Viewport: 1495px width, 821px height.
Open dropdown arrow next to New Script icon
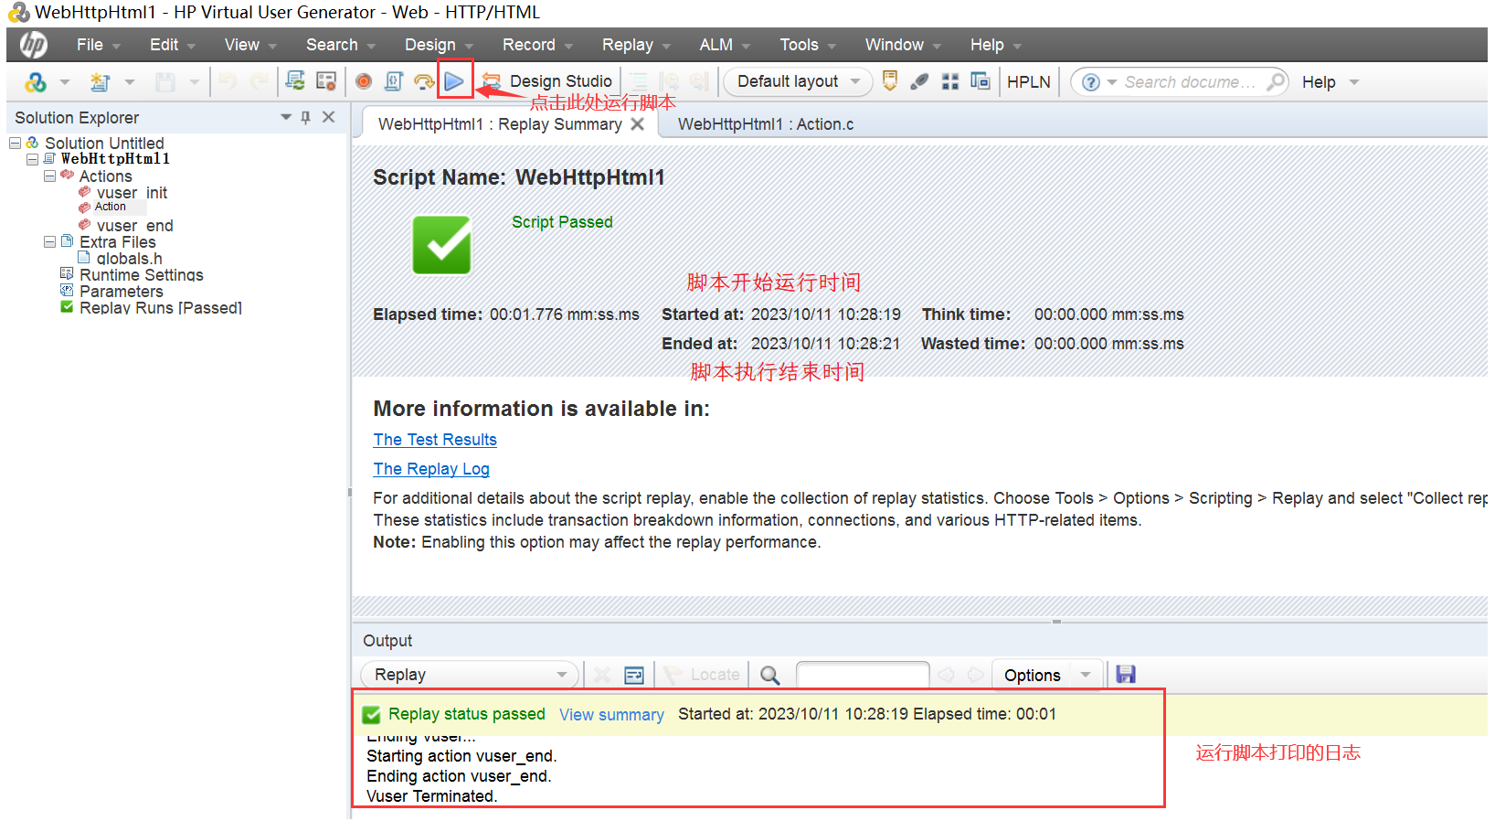130,82
